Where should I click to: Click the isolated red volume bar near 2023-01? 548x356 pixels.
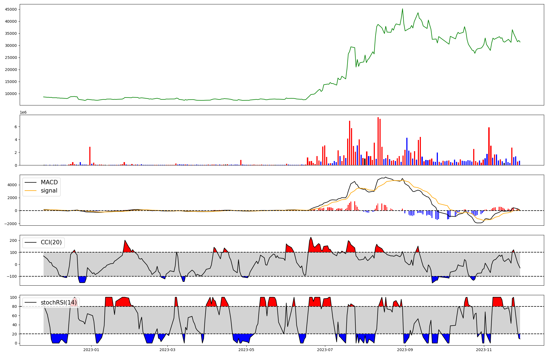coord(90,156)
